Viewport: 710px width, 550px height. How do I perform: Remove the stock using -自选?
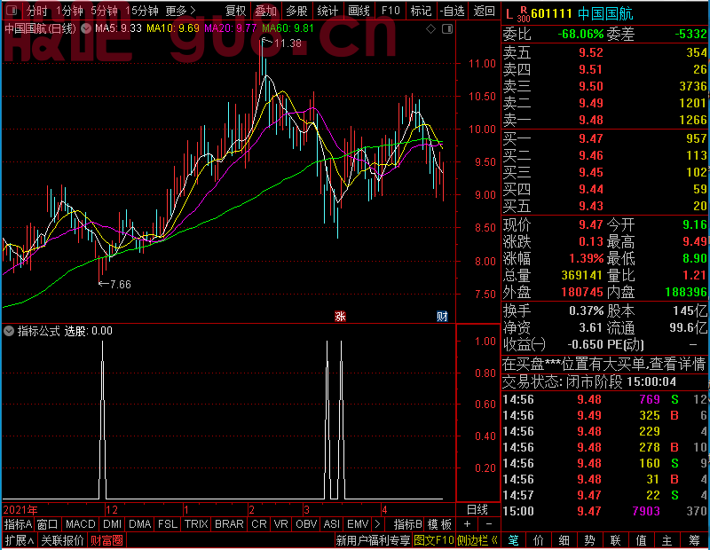[452, 11]
